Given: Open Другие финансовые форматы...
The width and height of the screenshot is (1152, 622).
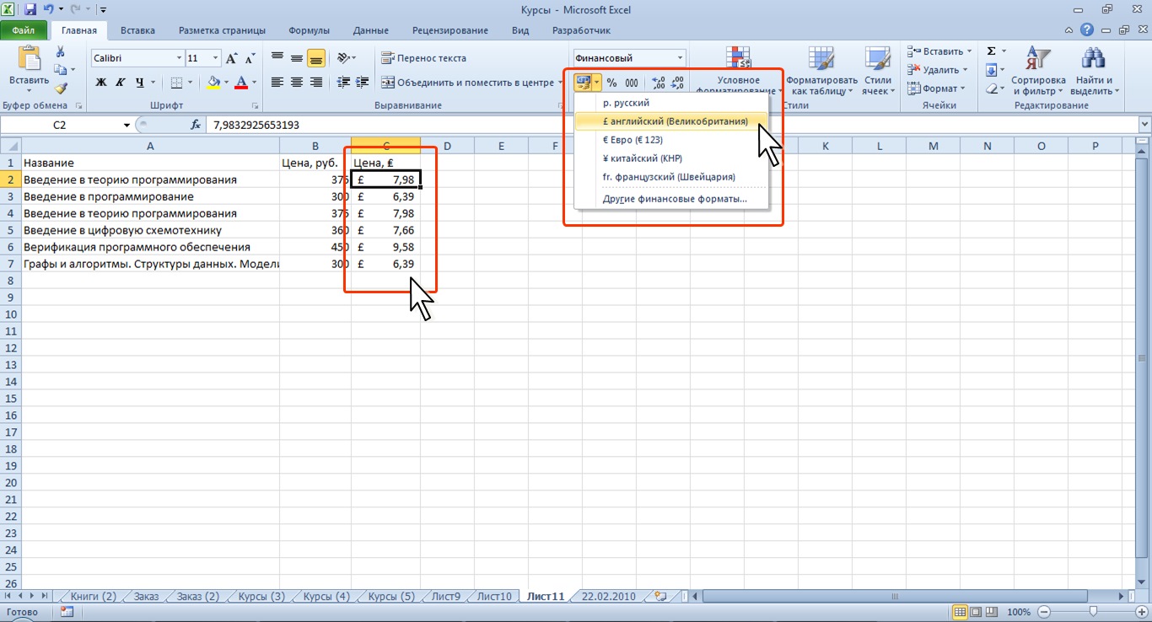Looking at the screenshot, I should (672, 200).
